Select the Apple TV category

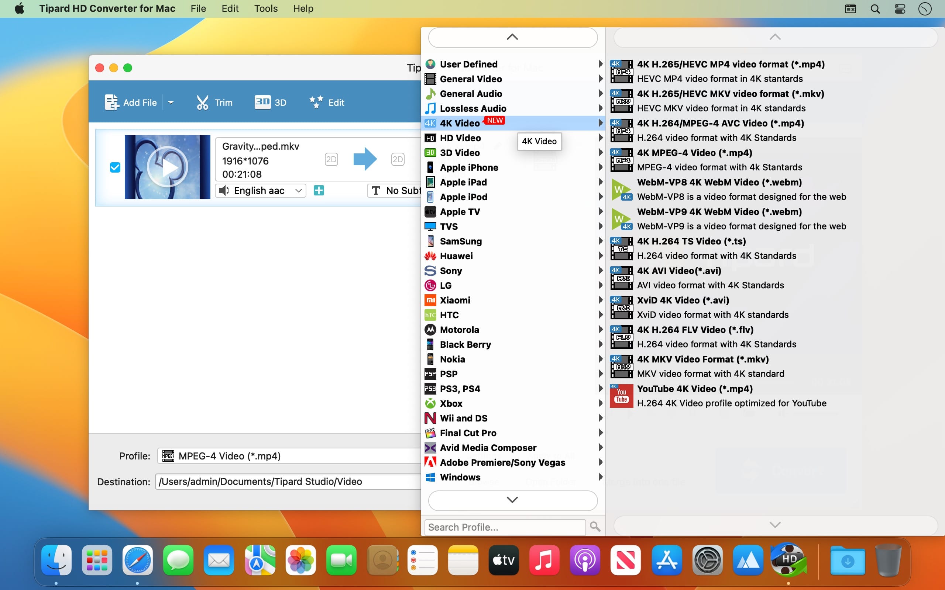pyautogui.click(x=513, y=212)
